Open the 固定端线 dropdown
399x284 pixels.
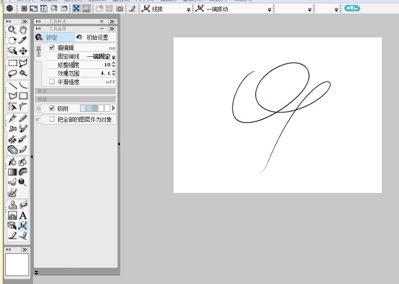click(113, 57)
